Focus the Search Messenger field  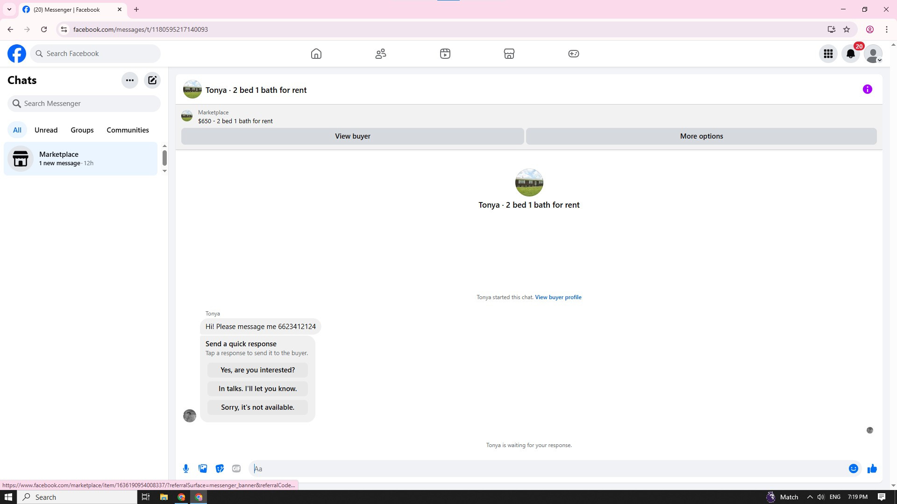[x=84, y=104]
